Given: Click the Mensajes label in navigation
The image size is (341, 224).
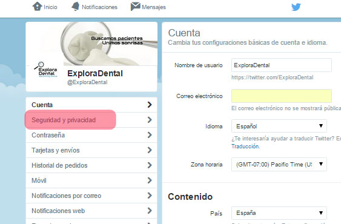Looking at the screenshot, I should click(x=154, y=7).
